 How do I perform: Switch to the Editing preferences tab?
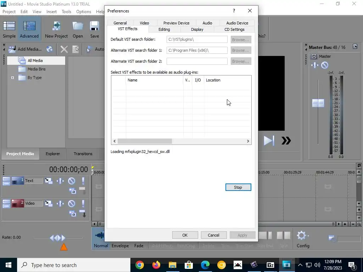164,29
